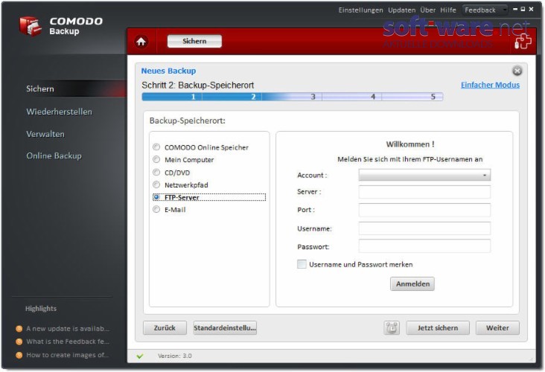Click the Neues Backup heading

[x=168, y=71]
